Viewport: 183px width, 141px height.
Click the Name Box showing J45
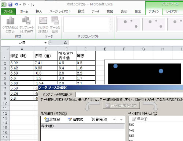pyautogui.click(x=22, y=43)
